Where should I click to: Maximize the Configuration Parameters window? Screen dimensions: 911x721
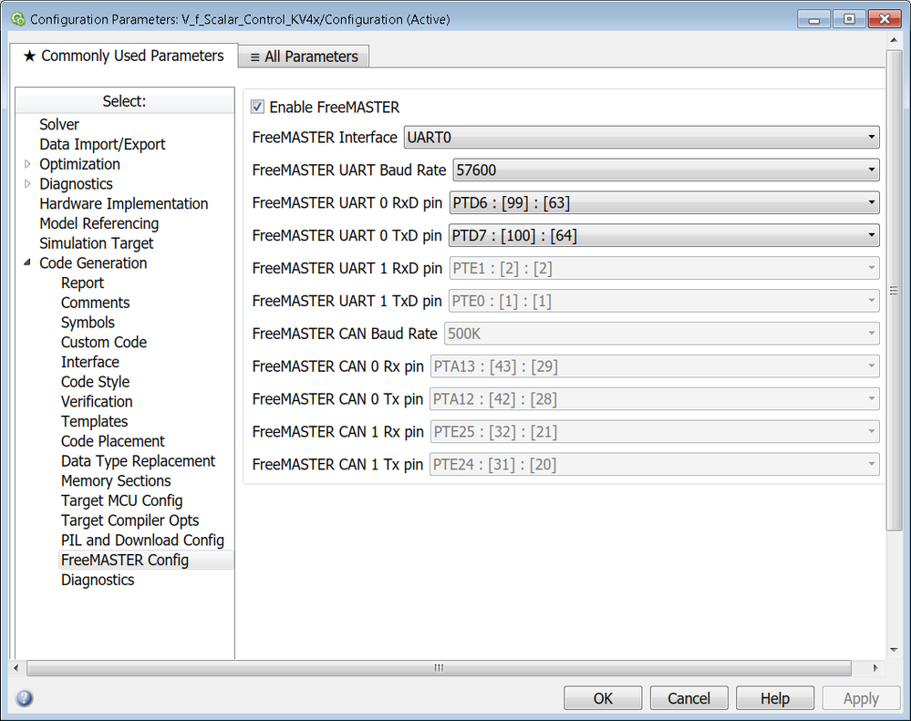click(849, 19)
